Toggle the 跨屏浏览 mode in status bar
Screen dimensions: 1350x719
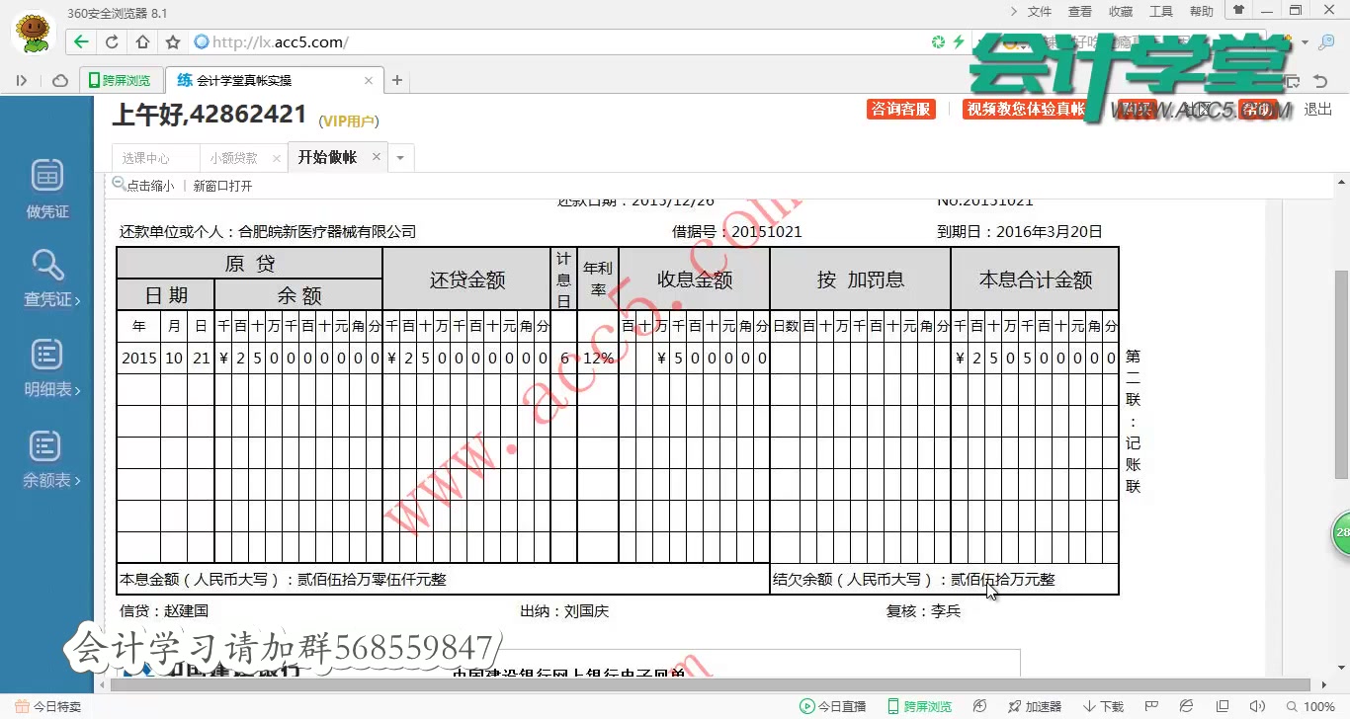pyautogui.click(x=923, y=706)
